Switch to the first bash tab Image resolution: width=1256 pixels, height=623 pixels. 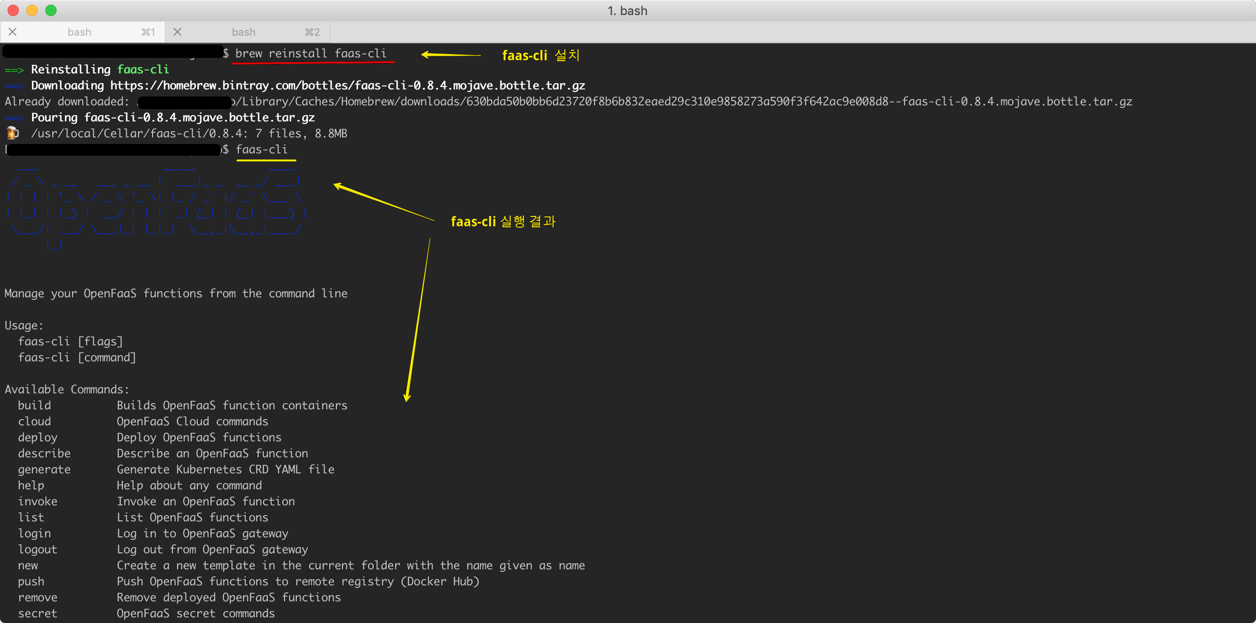point(80,32)
